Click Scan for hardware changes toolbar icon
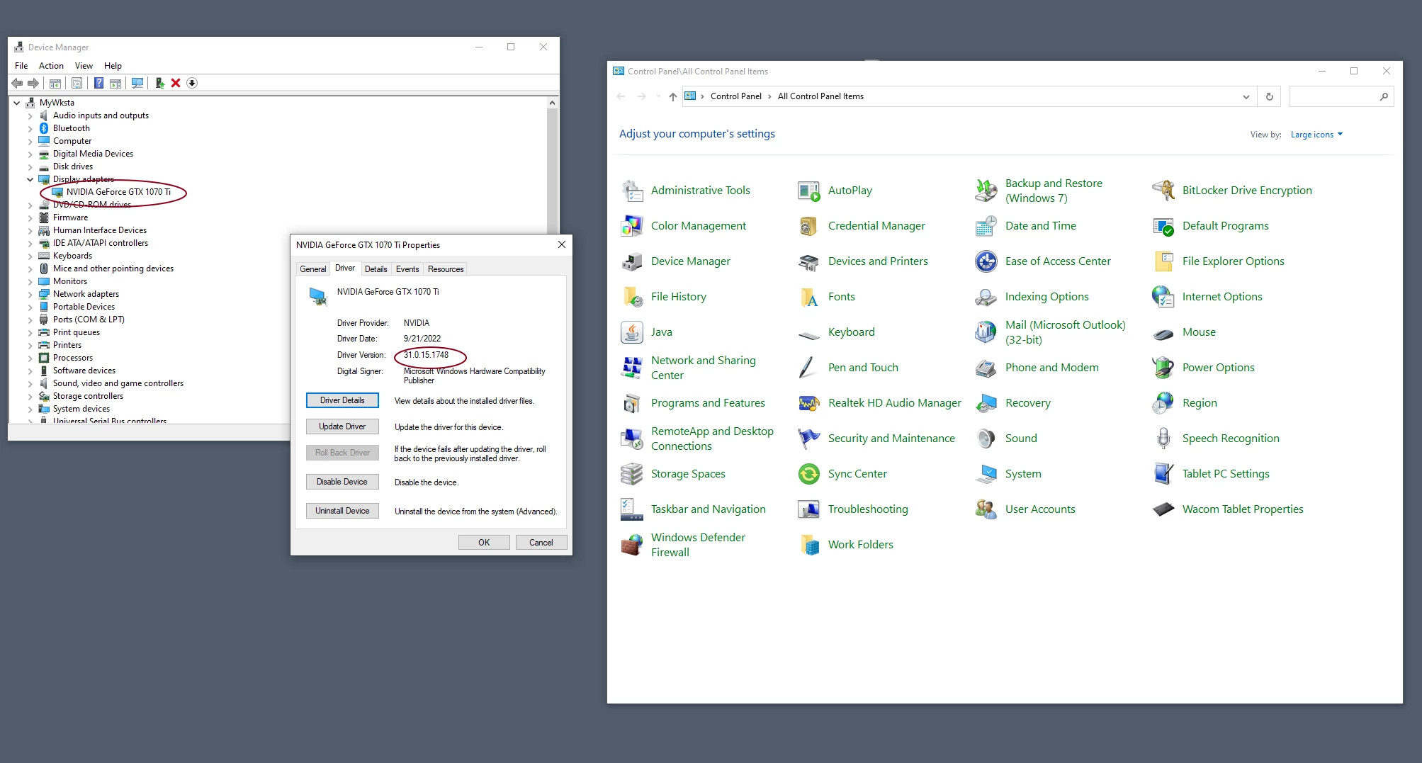 (137, 83)
